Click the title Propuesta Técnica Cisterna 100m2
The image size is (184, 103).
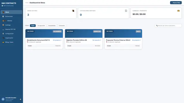(x=118, y=40)
